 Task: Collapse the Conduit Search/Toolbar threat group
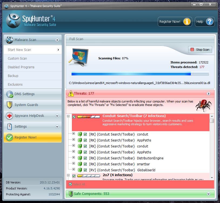[68, 116]
